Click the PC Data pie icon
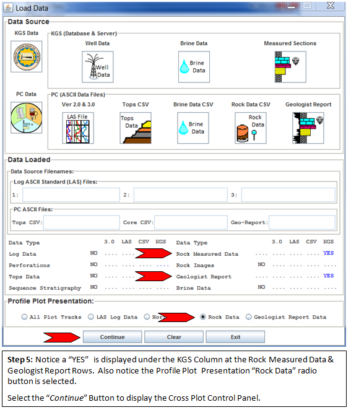This screenshot has height=410, width=351. [x=27, y=118]
